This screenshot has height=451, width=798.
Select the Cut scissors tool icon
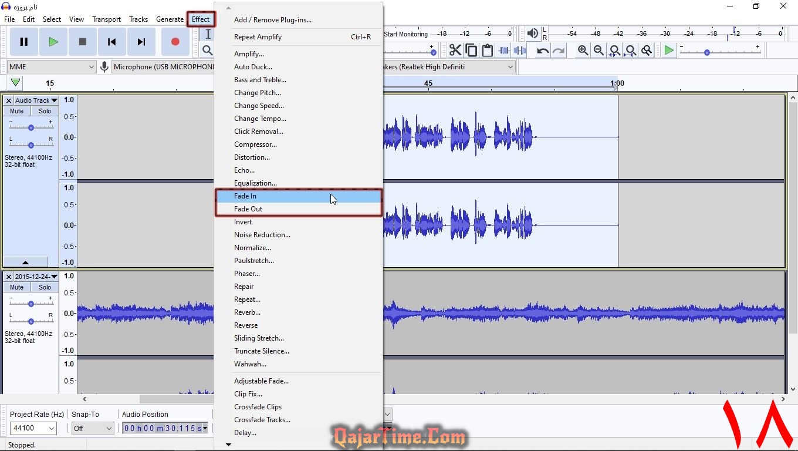[455, 51]
